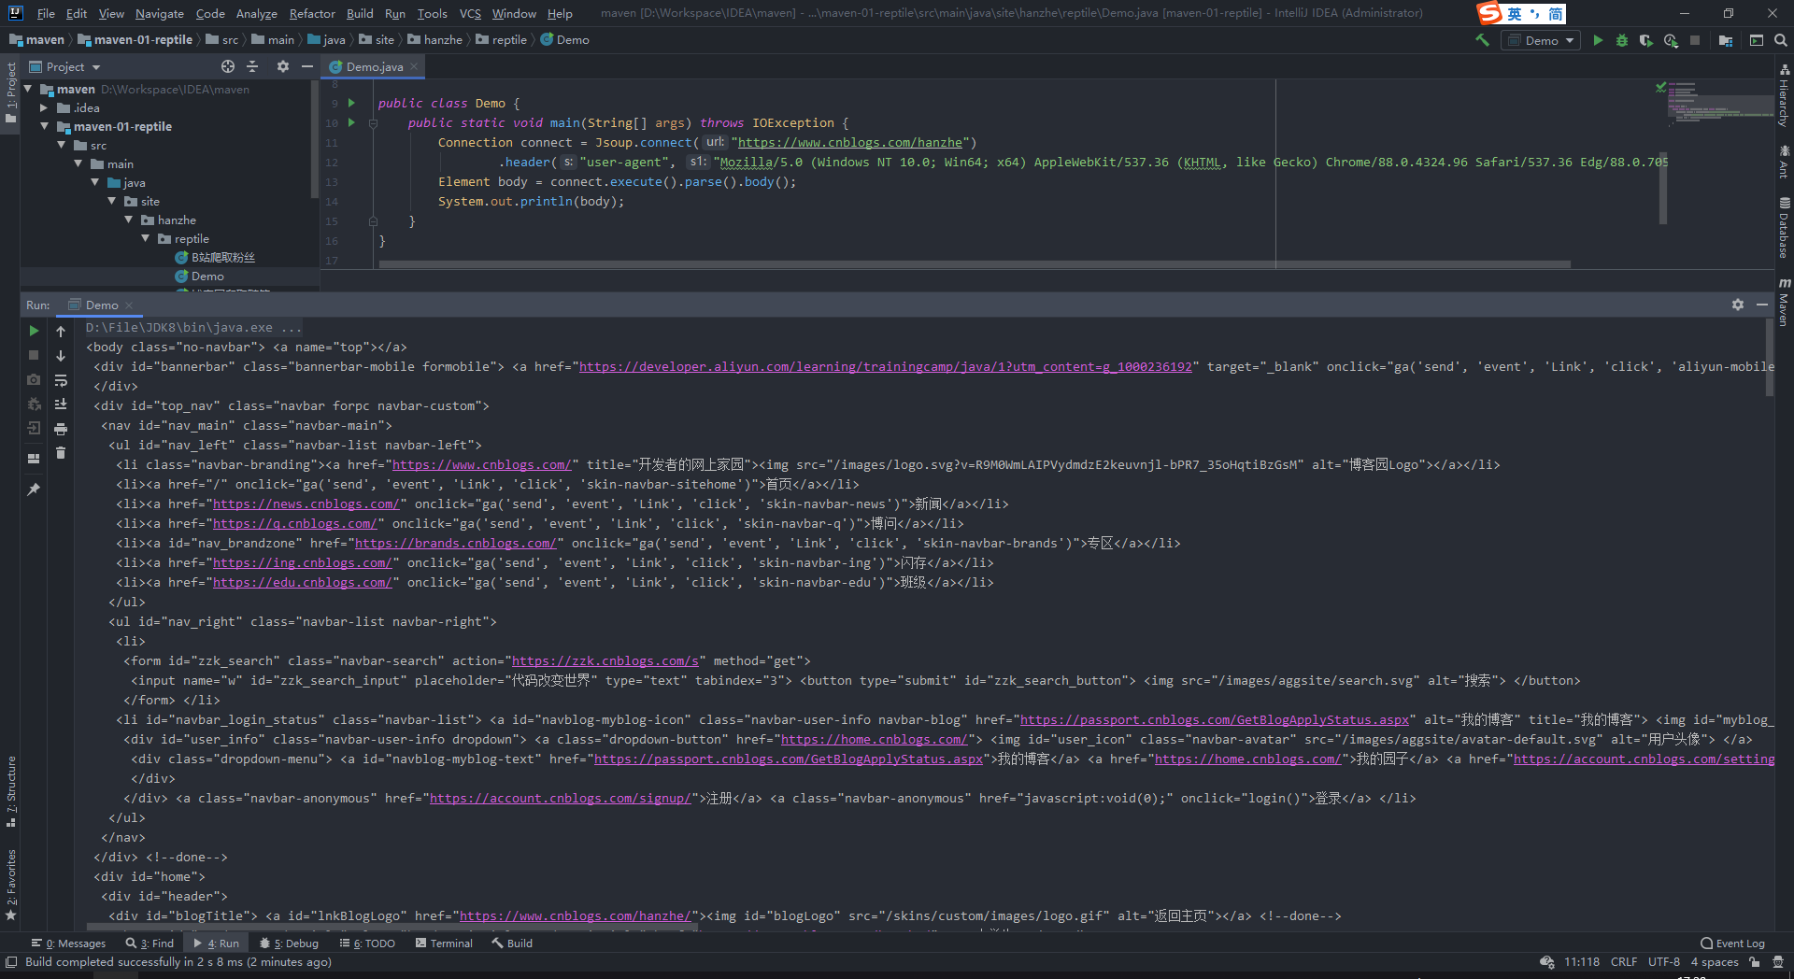Image resolution: width=1794 pixels, height=979 pixels.
Task: Collapse the main folder node
Action: 78,164
